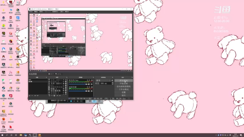Viewport: 244px width, 137px height.
Task: Toggle visibility eye for 视频采集设备 source
Action: pos(63,87)
